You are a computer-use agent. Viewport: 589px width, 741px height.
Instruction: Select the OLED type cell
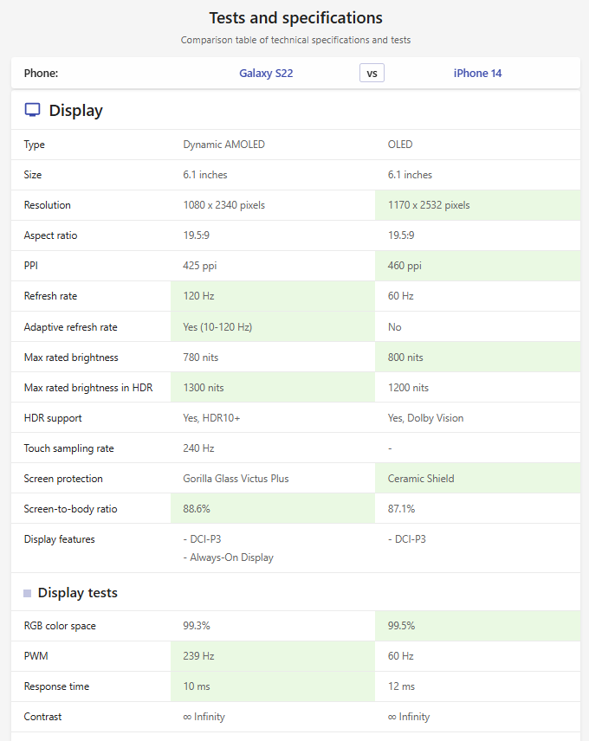[x=400, y=145]
